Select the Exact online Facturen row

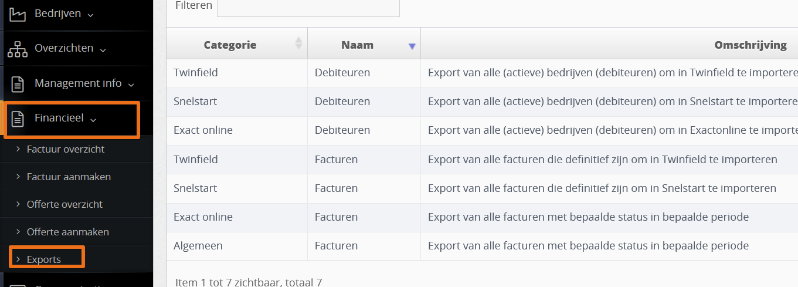pos(482,217)
